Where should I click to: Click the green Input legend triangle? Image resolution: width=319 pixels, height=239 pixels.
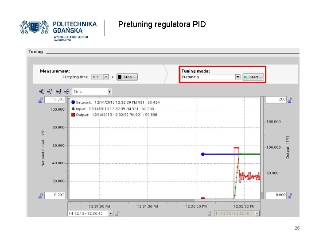coord(73,108)
